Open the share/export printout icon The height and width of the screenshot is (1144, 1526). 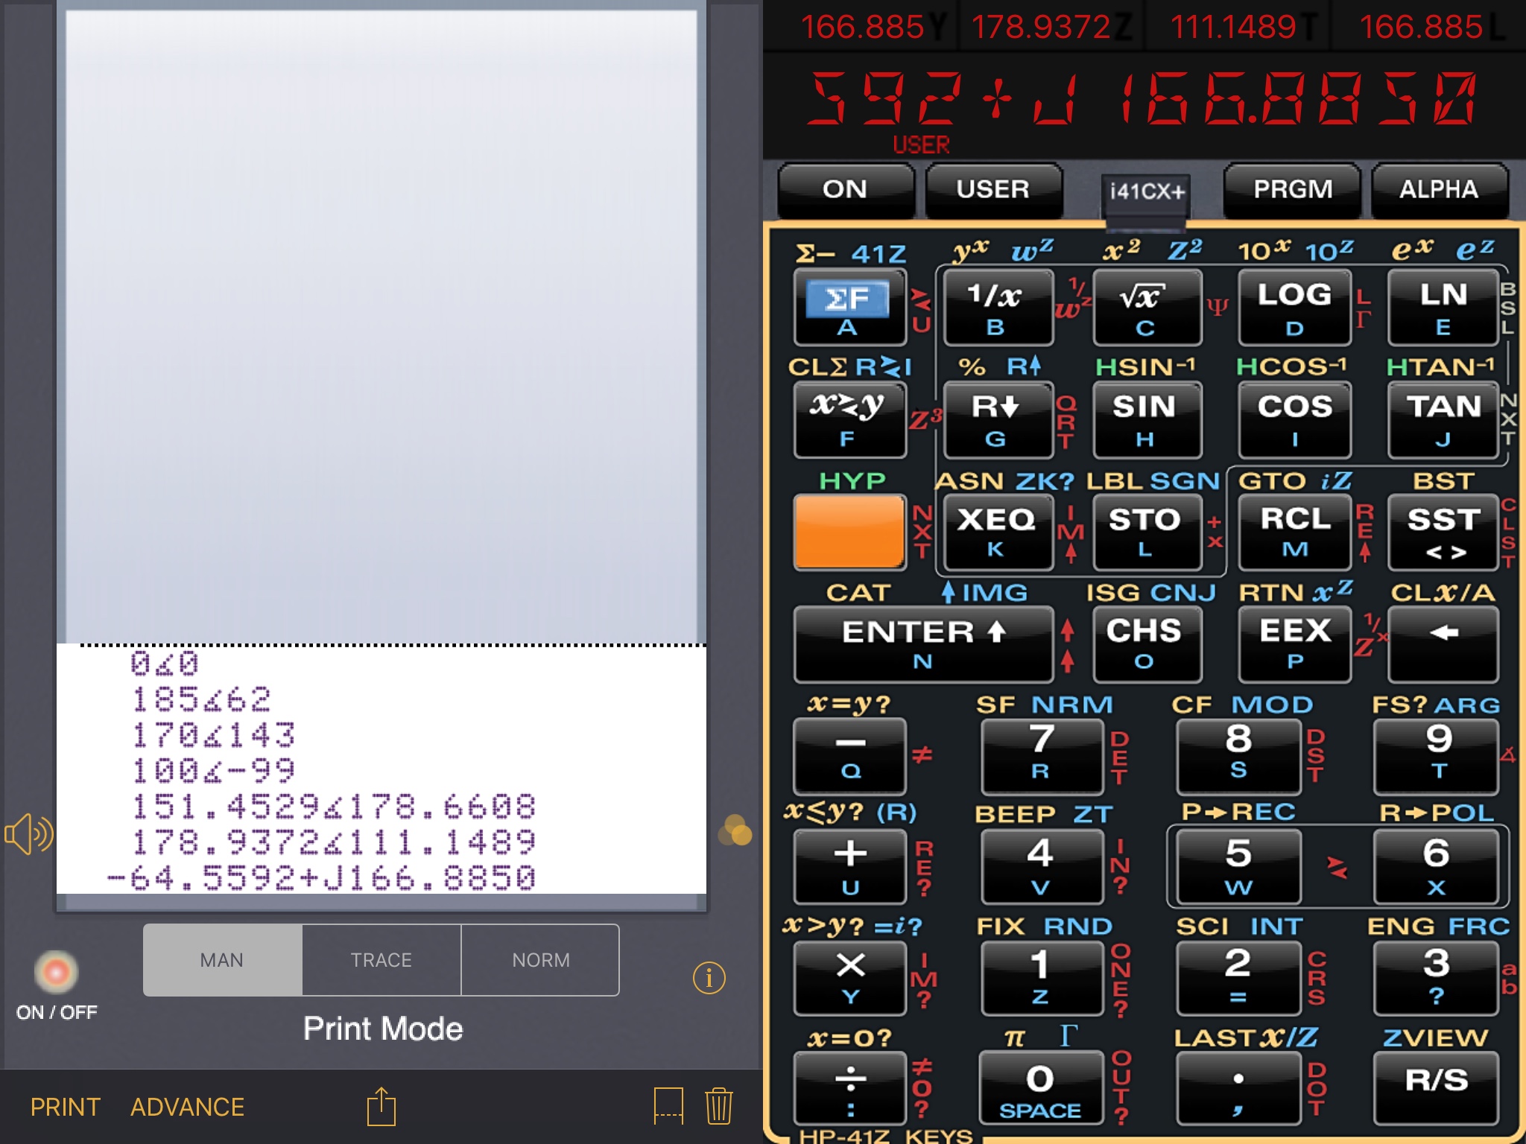tap(381, 1107)
